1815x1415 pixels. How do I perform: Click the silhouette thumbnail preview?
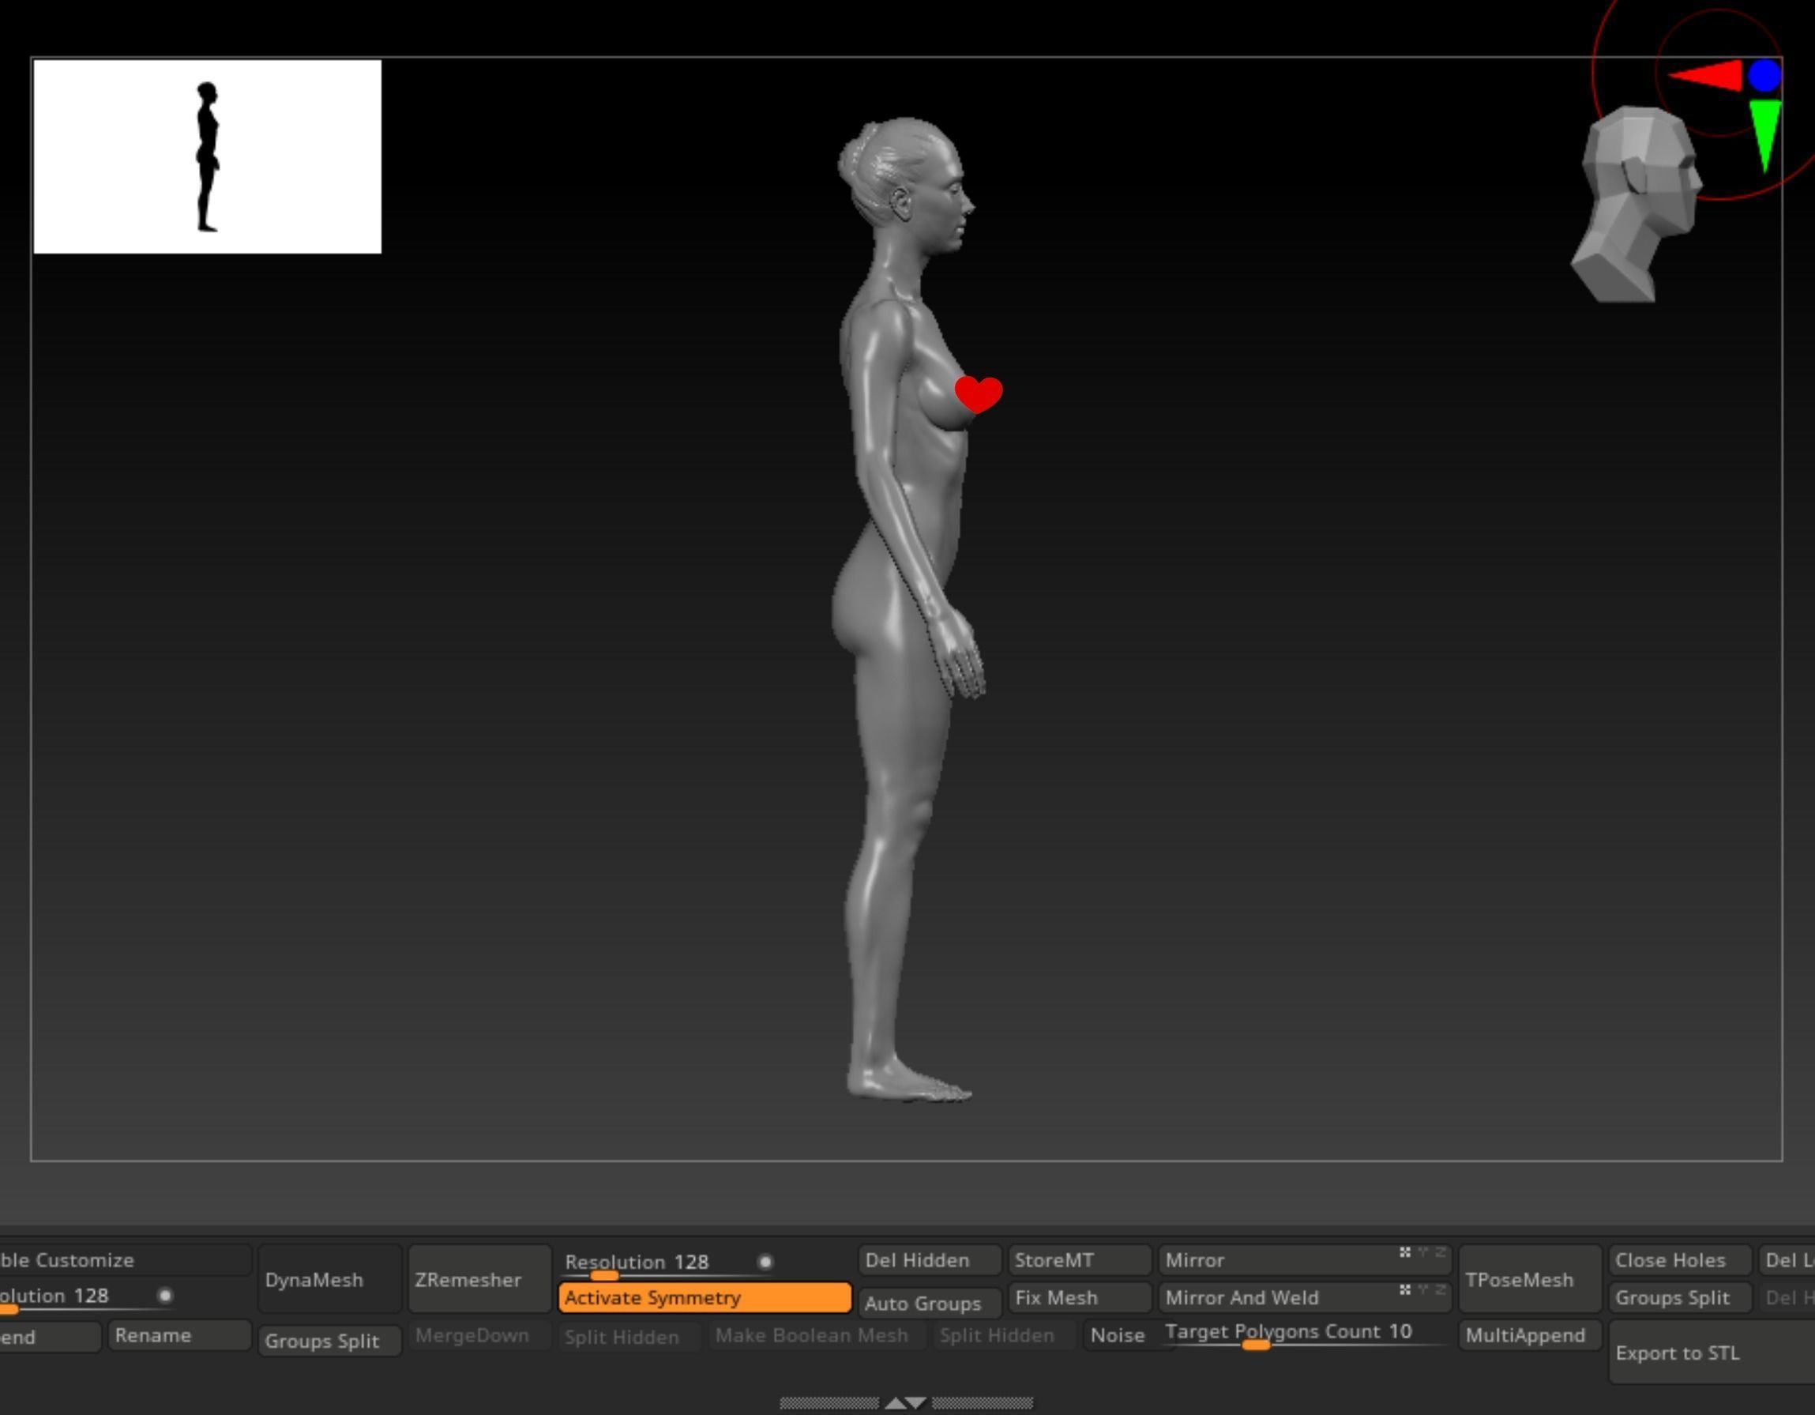(x=207, y=156)
